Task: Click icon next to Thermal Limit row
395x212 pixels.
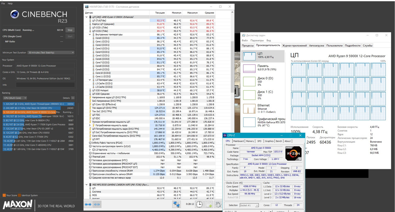Action: coord(90,157)
